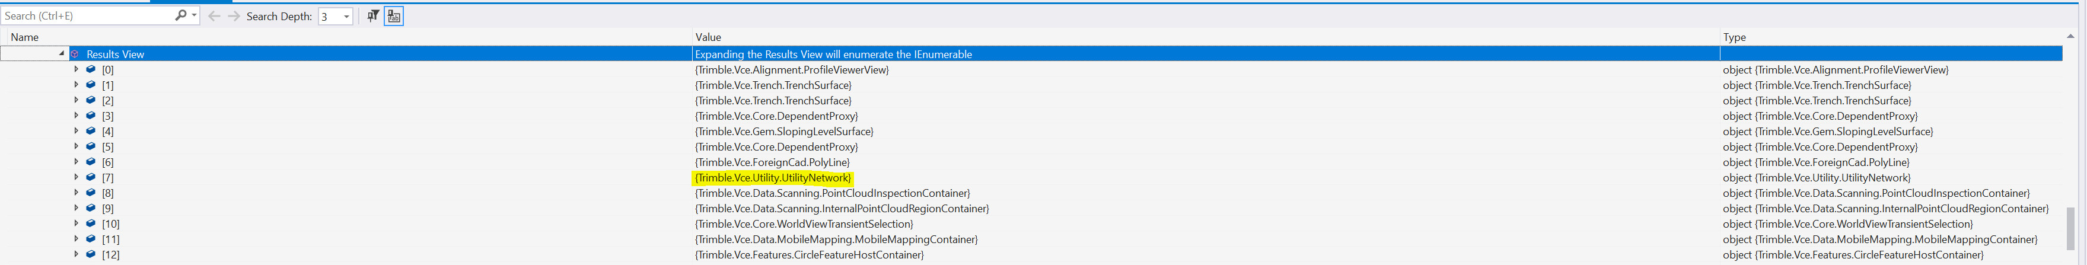The width and height of the screenshot is (2087, 265).
Task: Click the back navigation arrow
Action: click(214, 16)
